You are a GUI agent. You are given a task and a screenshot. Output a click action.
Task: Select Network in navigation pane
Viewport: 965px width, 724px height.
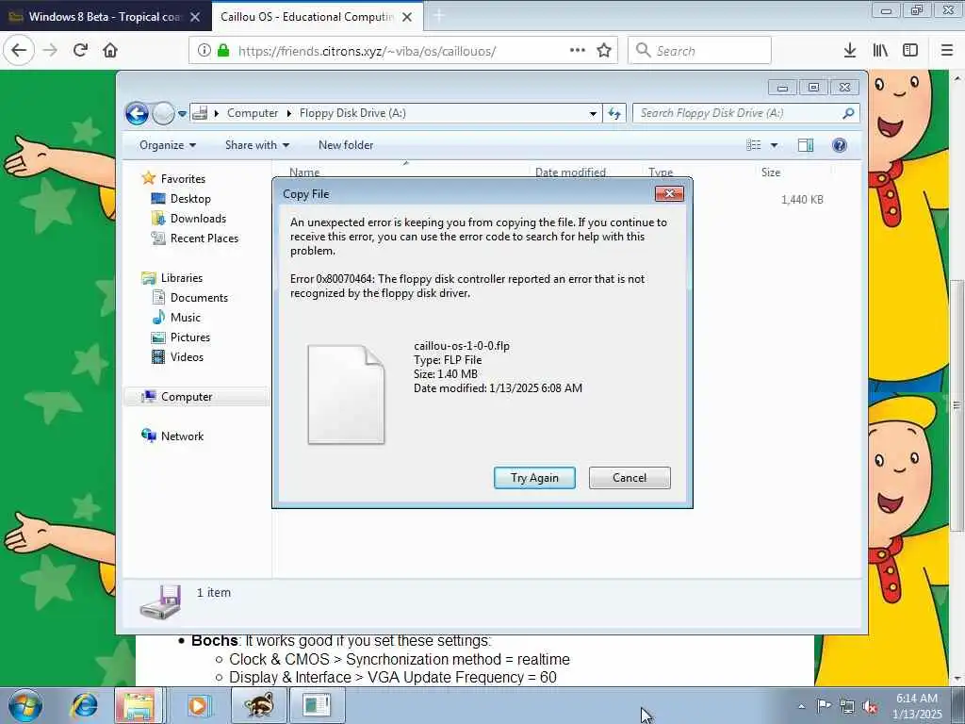(x=182, y=436)
